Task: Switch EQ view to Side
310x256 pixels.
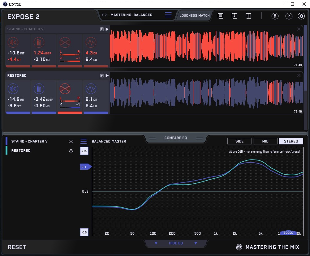Action: (239, 141)
